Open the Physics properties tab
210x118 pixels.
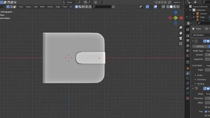pyautogui.click(x=188, y=83)
